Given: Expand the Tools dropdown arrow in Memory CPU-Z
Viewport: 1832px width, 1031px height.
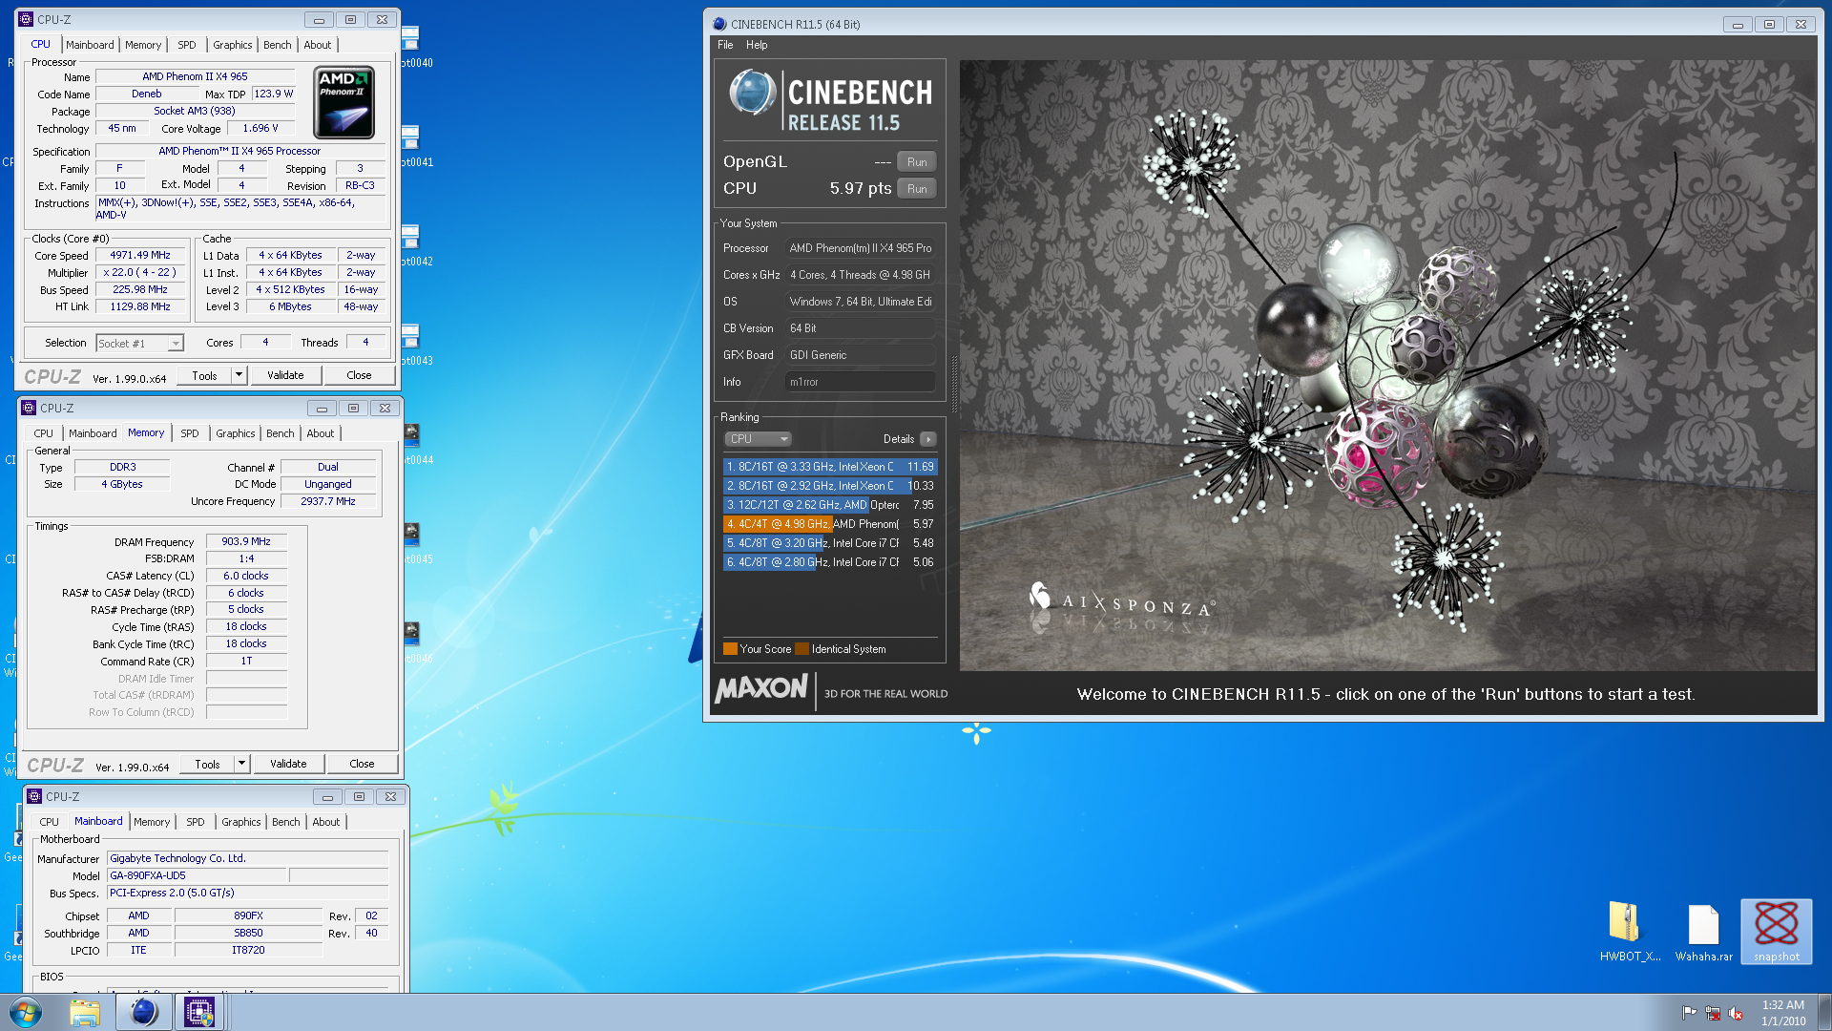Looking at the screenshot, I should (241, 764).
